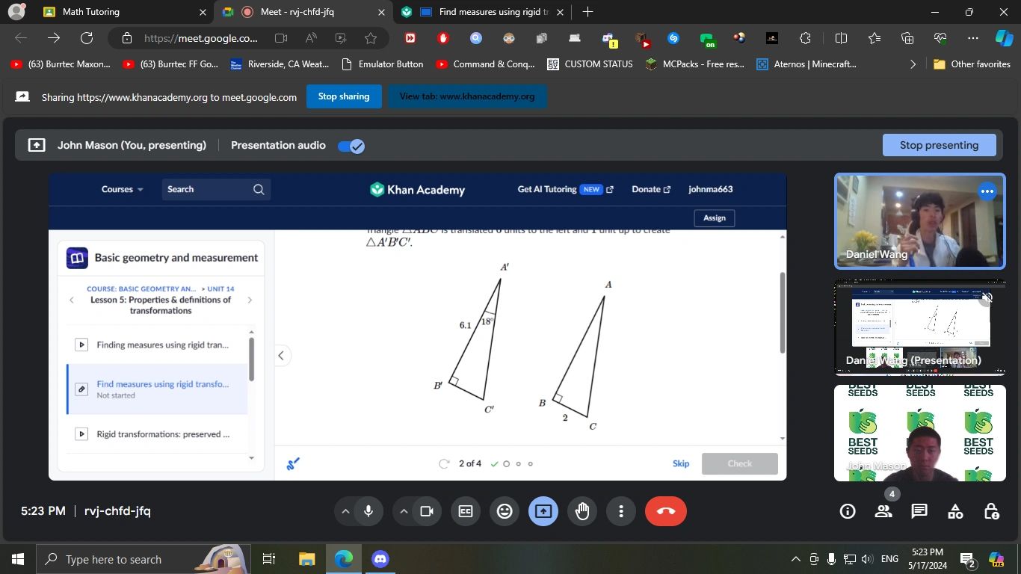
Task: Open audio settings arrow beside microphone
Action: [345, 511]
